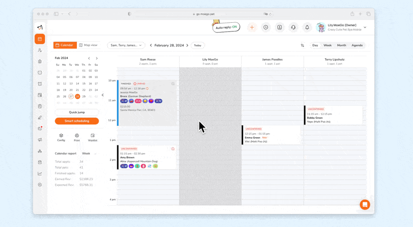The width and height of the screenshot is (413, 227).
Task: Select date 28 in mini calendar
Action: [77, 96]
